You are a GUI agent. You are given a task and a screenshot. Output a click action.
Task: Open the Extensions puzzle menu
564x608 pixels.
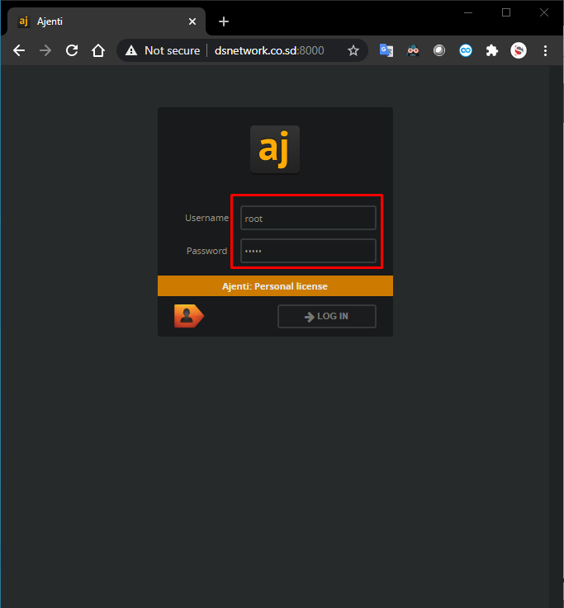point(492,50)
